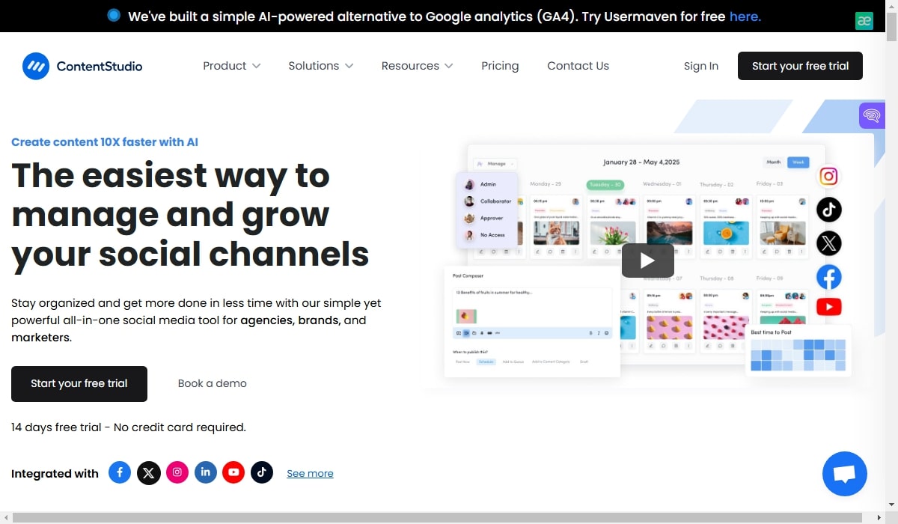This screenshot has height=524, width=898.
Task: Click the purple AI assistant side icon
Action: 872,115
